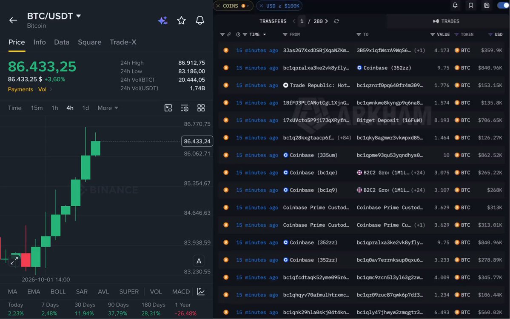
Task: Switch to the Info tab
Action: [40, 42]
